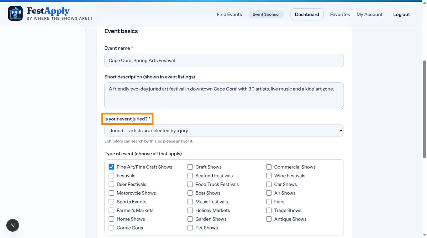Click the juried dropdown arrow chevron

point(341,131)
